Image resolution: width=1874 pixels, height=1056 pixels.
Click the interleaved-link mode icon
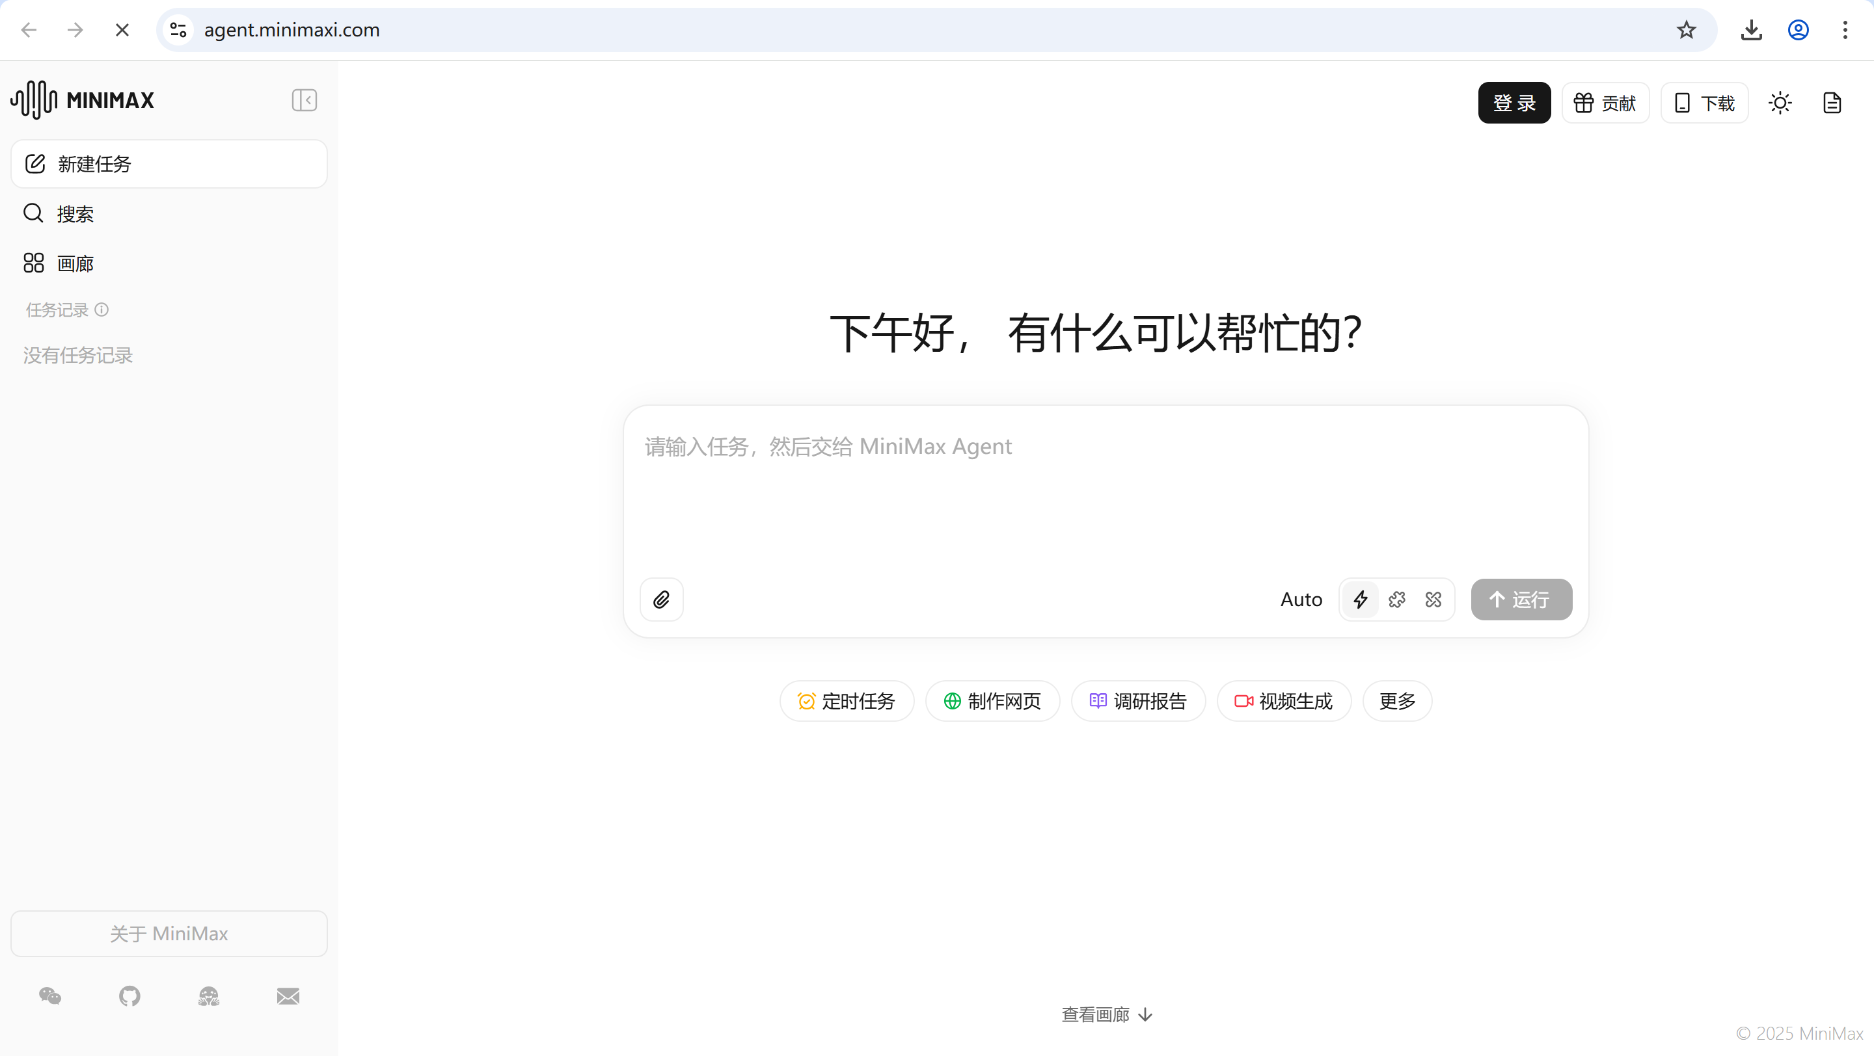pyautogui.click(x=1432, y=600)
